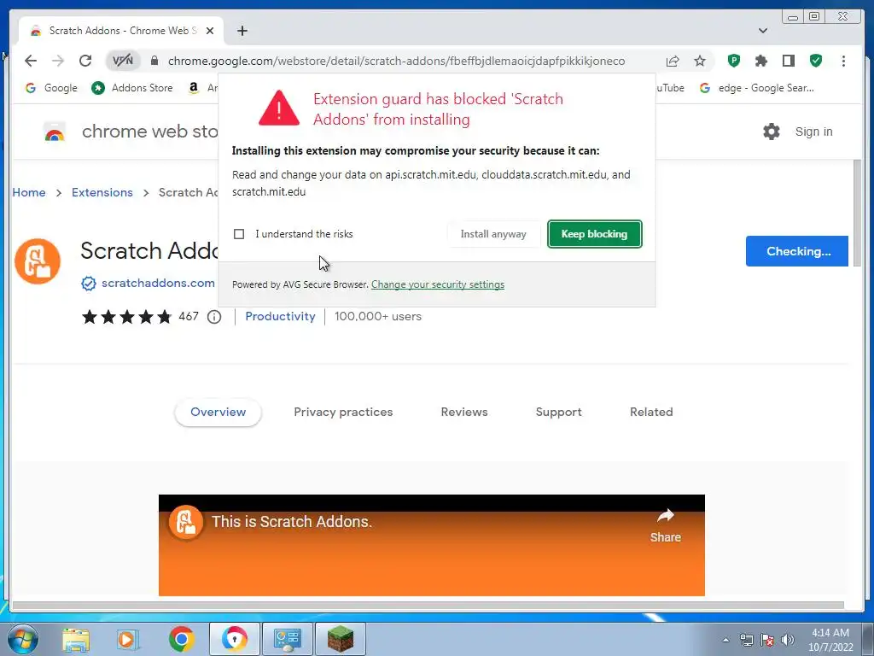The height and width of the screenshot is (656, 874).
Task: Open the Minecraft block taskbar icon
Action: pyautogui.click(x=341, y=639)
